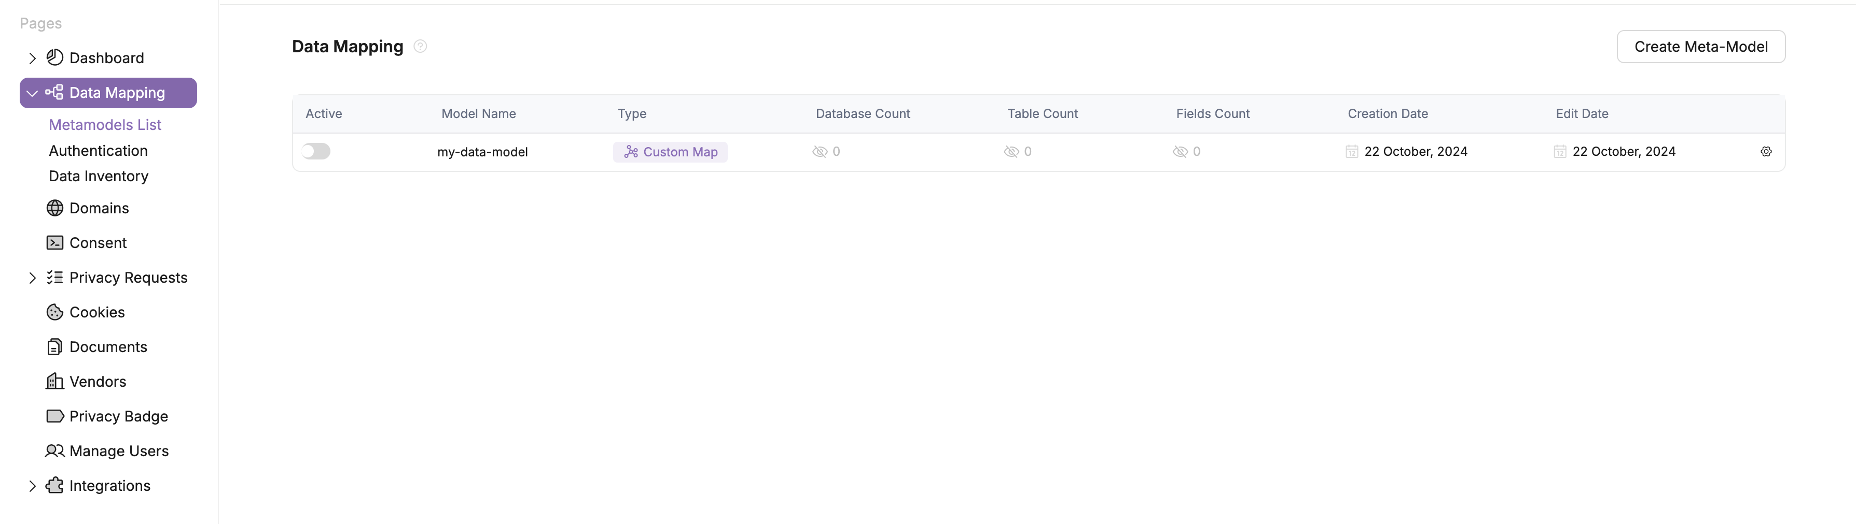Click the Creation Date column header
1856x524 pixels.
tap(1388, 113)
